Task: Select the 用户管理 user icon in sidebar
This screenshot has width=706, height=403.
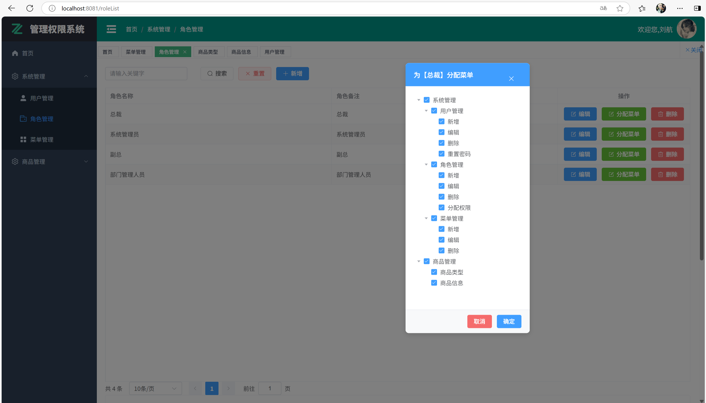Action: [23, 98]
